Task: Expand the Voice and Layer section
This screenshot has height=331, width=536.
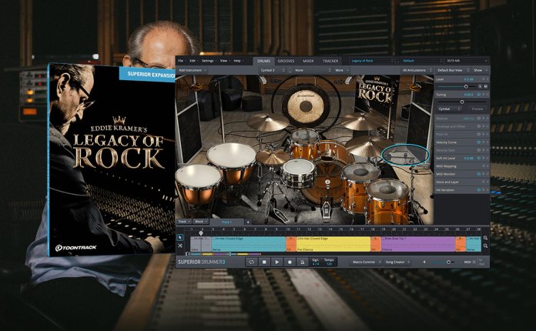Action: click(x=462, y=182)
